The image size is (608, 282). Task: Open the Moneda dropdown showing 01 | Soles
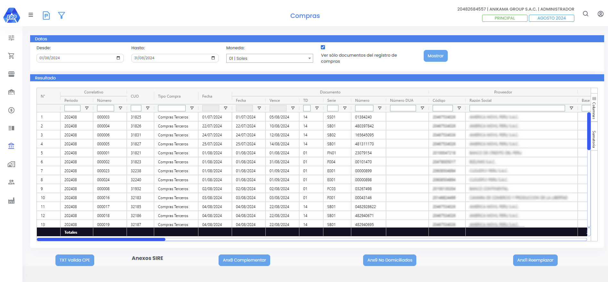[x=270, y=58]
